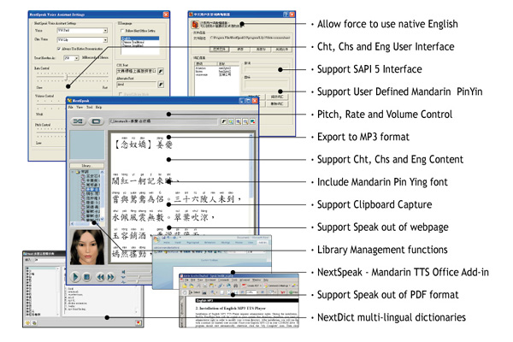Click the Library button above the tree
The image size is (513, 342).
click(86, 166)
